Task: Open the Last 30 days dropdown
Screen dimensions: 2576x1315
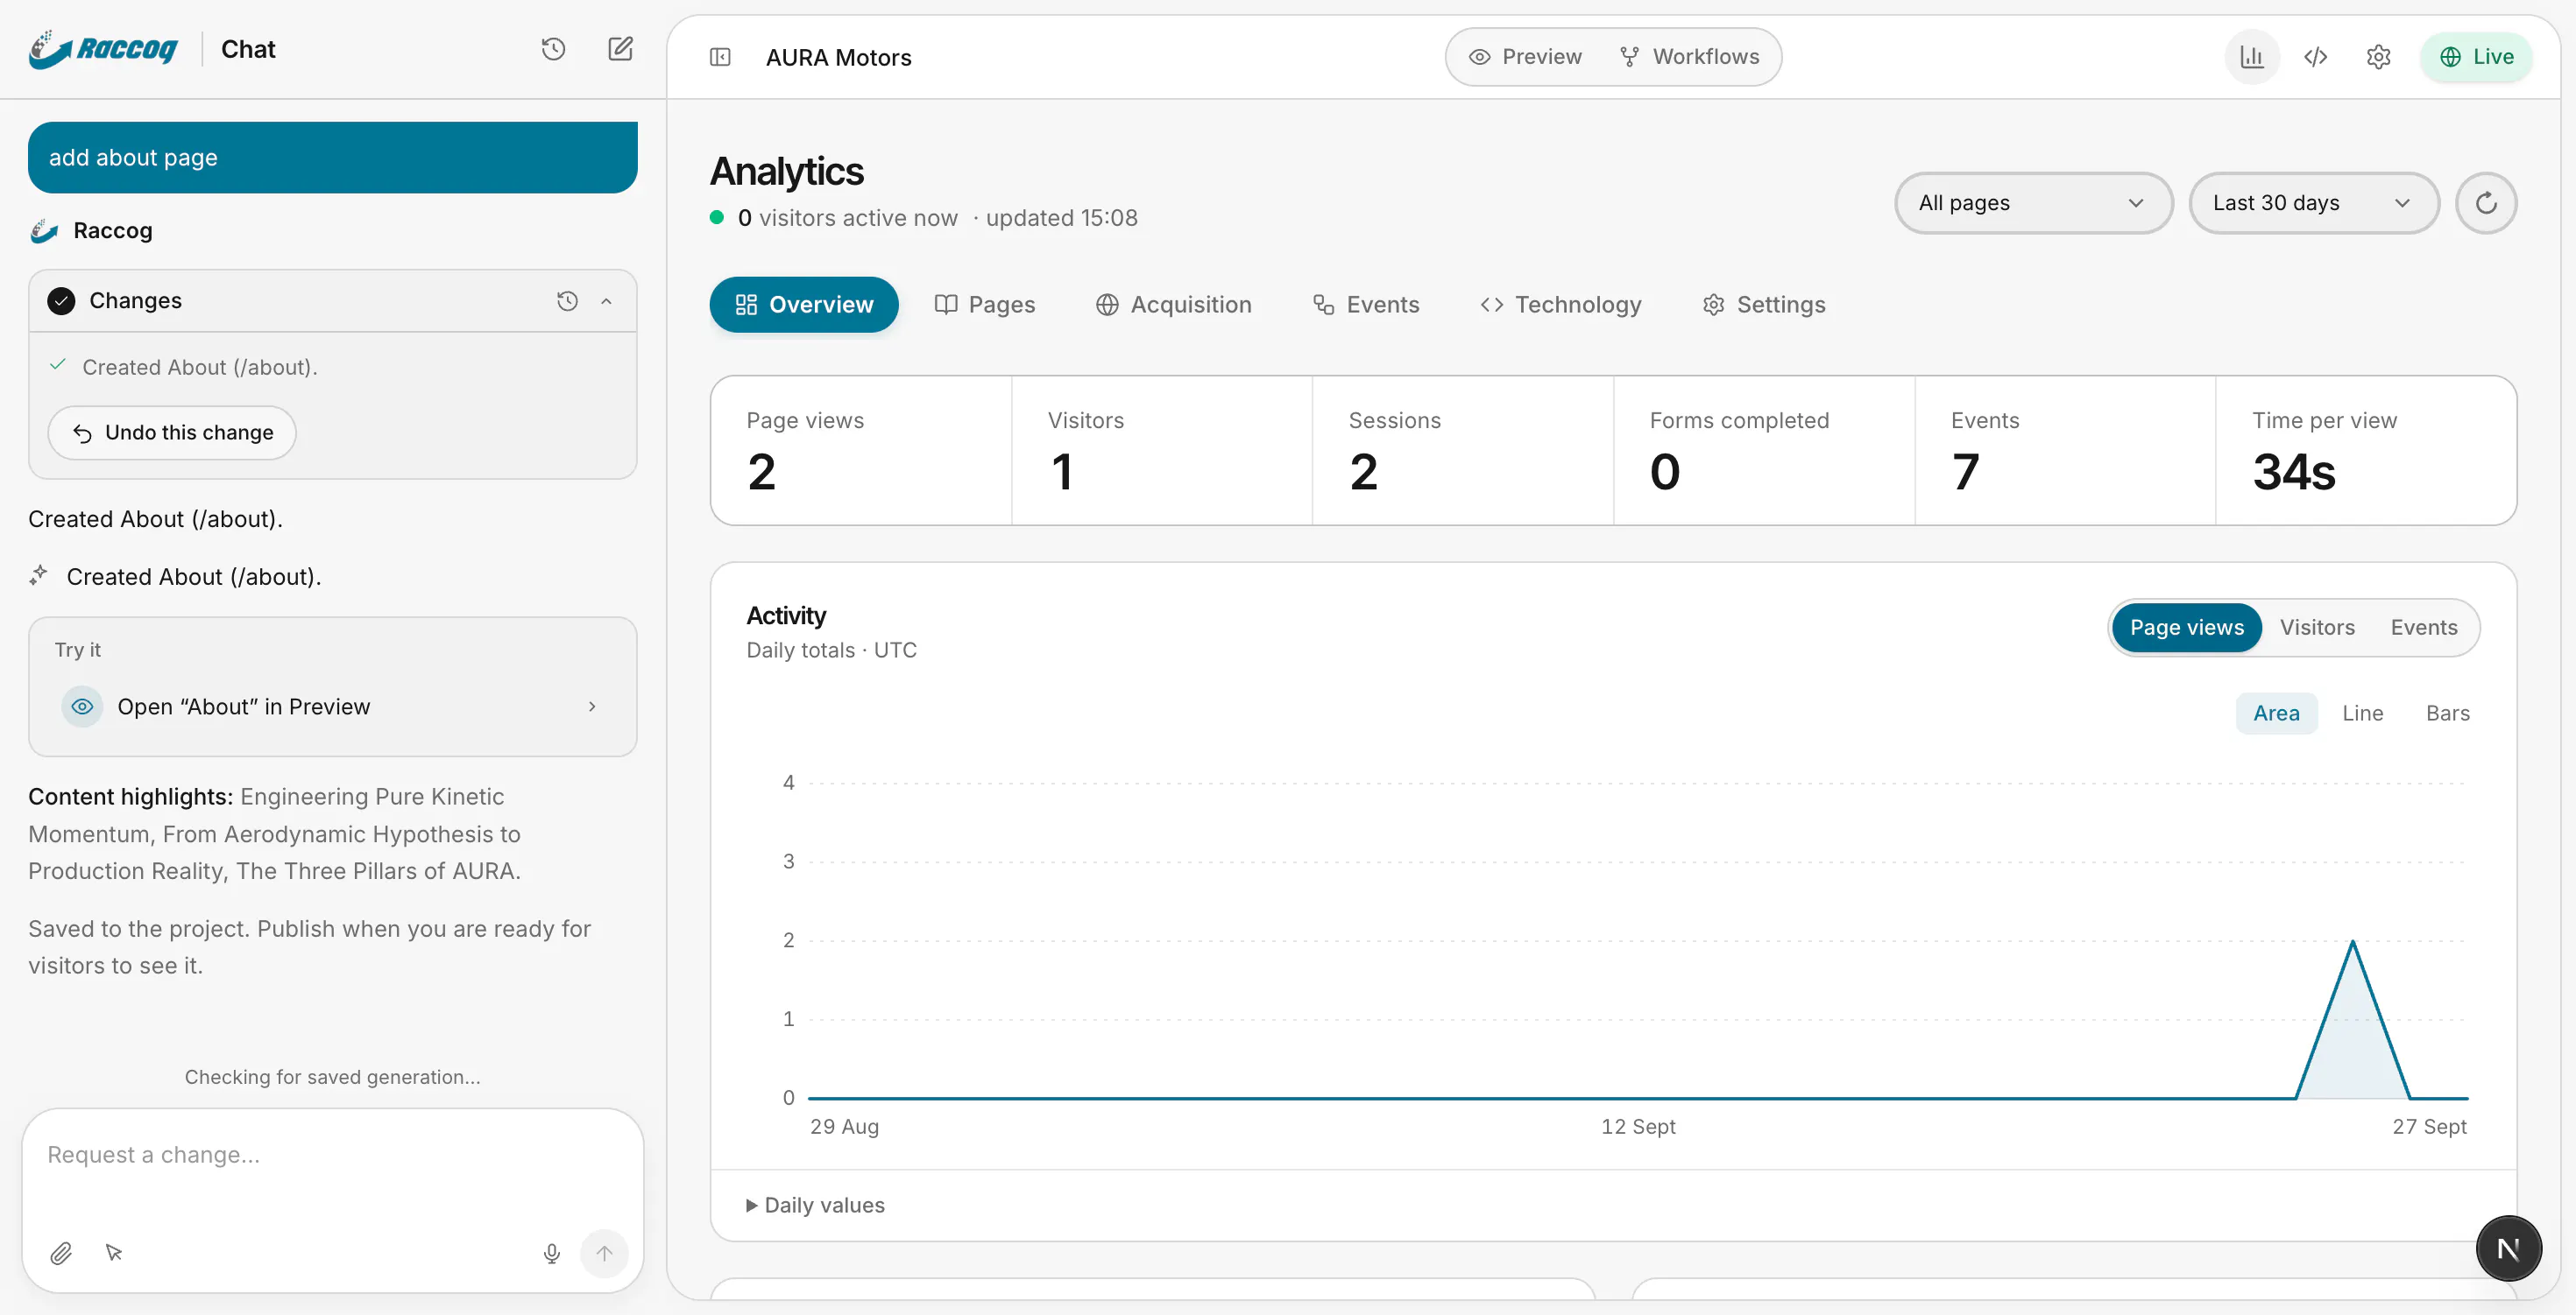Action: pos(2314,203)
